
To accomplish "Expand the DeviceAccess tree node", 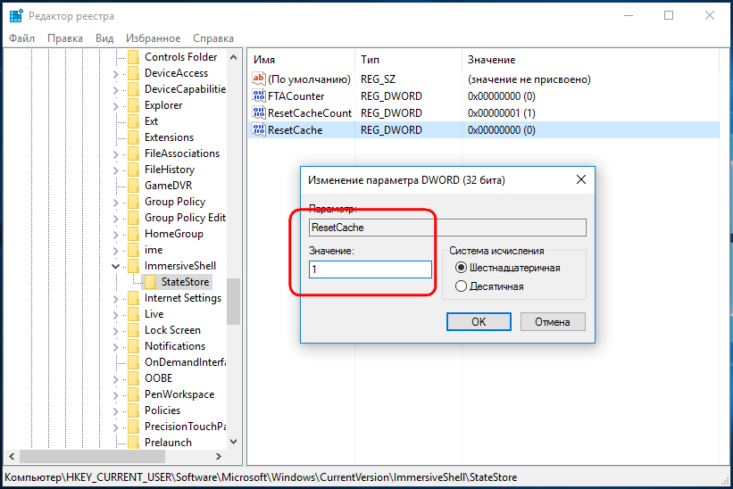I will point(115,74).
